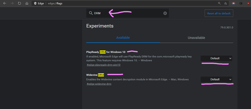Open the #edge-widevine-drm link
Viewport: 251px width, 109px height.
click(x=99, y=84)
